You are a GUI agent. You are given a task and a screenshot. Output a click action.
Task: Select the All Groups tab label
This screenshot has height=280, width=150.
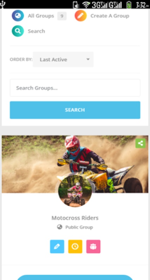41,16
